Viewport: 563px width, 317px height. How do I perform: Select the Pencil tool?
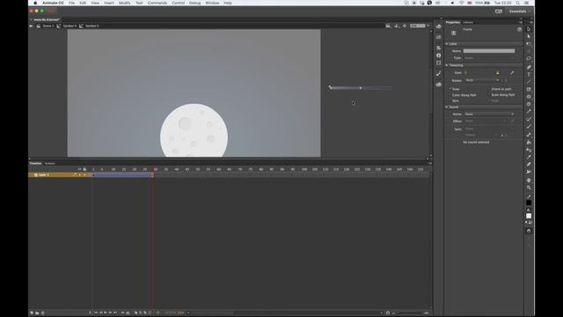tap(529, 112)
